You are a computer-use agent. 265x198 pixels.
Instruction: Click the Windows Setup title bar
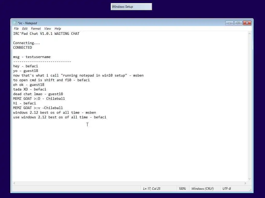click(x=131, y=7)
